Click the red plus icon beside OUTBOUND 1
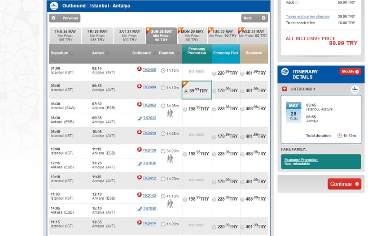The image size is (368, 236). (285, 89)
